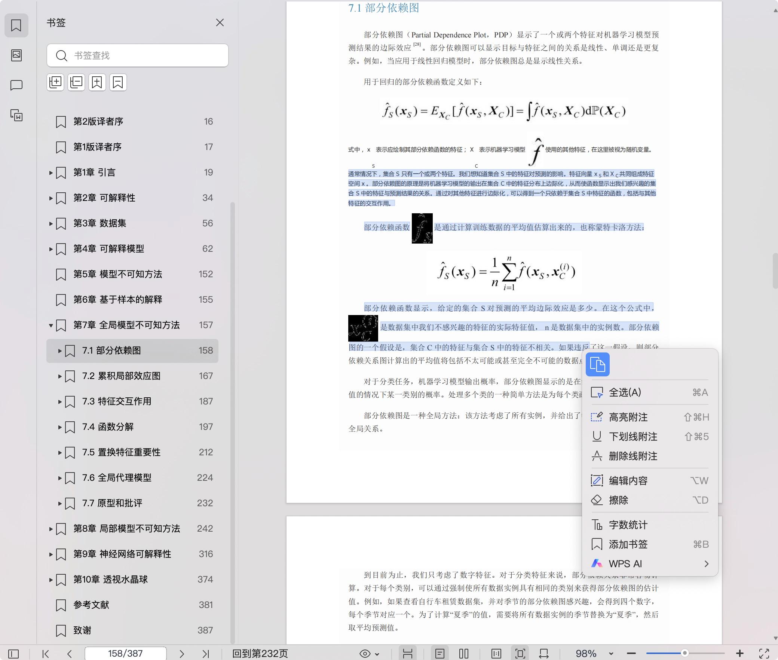778x660 pixels.
Task: Enter fullscreen mode from status bar
Action: 764,653
